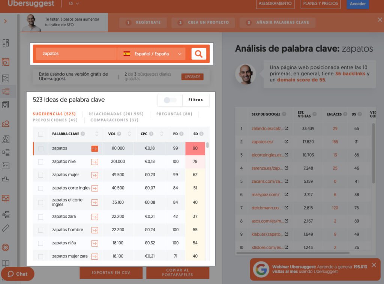Screen dimensions: 384x284
Task: Open external link icon for zalando.es
Action: [x=286, y=129]
